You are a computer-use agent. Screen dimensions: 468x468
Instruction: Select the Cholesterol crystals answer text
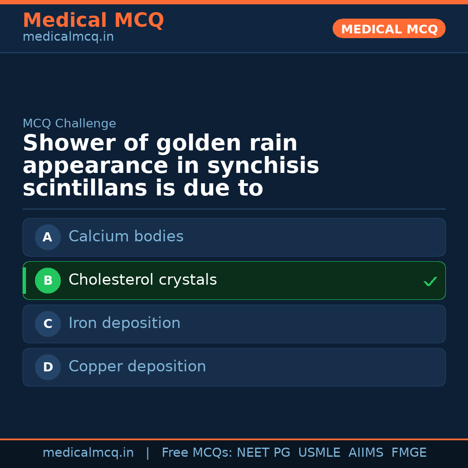tap(143, 280)
